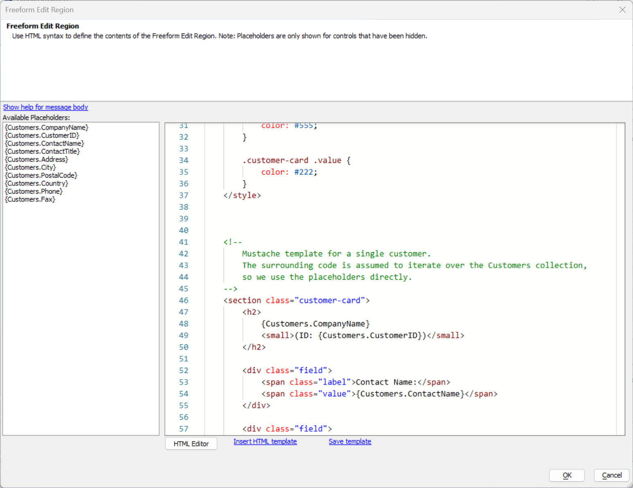This screenshot has width=633, height=488.
Task: Click the {Customers.ContactName} value span code line
Action: click(x=380, y=394)
